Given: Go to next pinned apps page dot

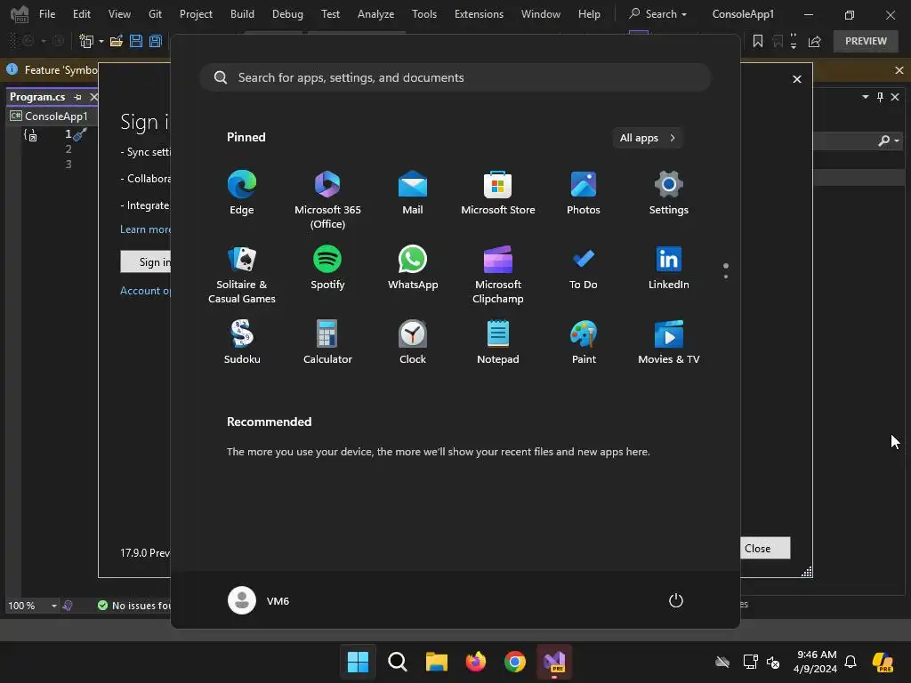Looking at the screenshot, I should pyautogui.click(x=726, y=277).
